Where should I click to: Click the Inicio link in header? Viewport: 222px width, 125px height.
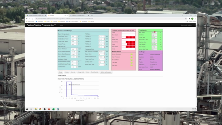pyautogui.click(x=61, y=25)
